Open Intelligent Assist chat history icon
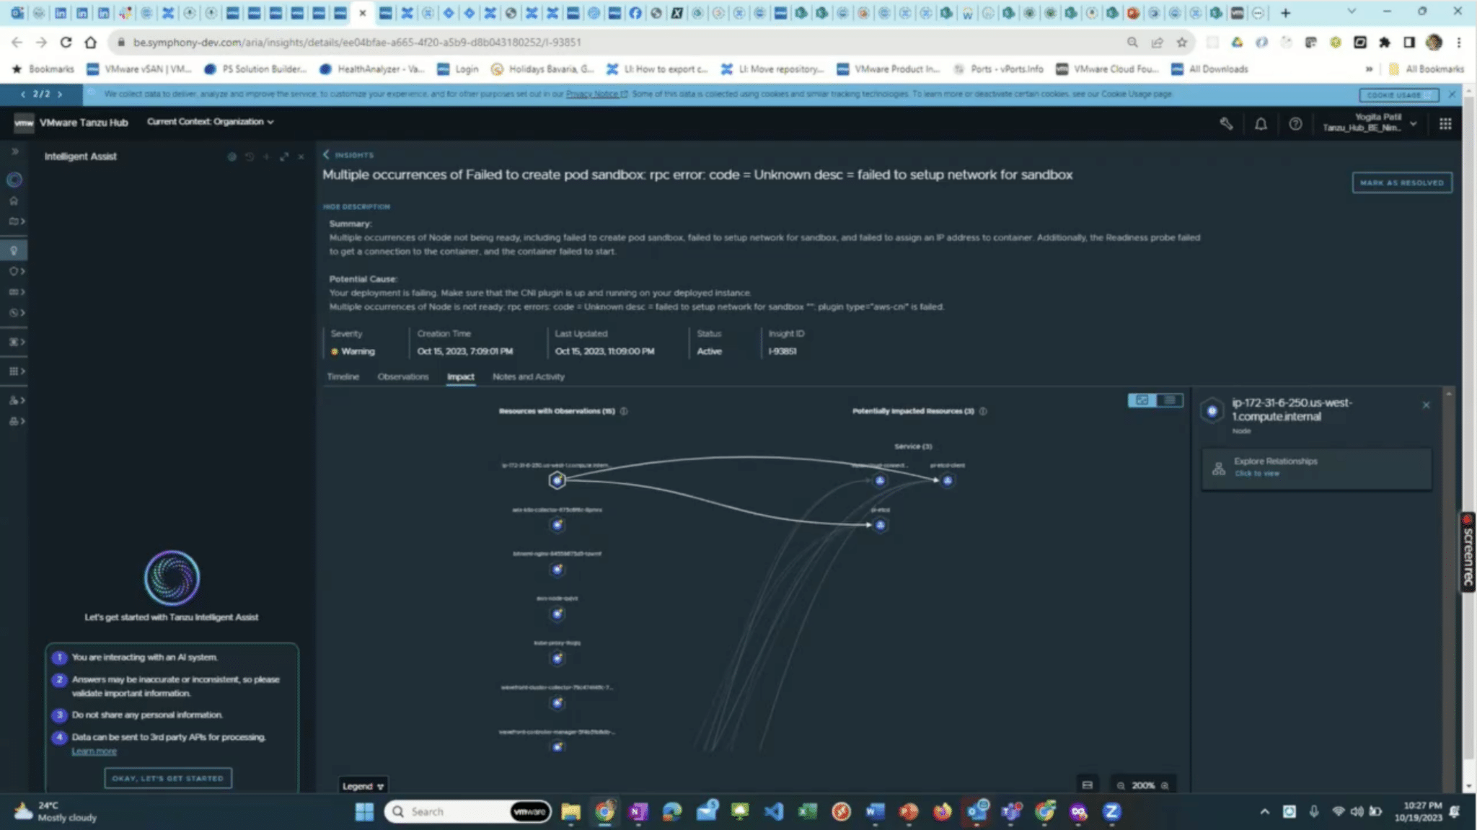Viewport: 1477px width, 830px height. click(250, 156)
